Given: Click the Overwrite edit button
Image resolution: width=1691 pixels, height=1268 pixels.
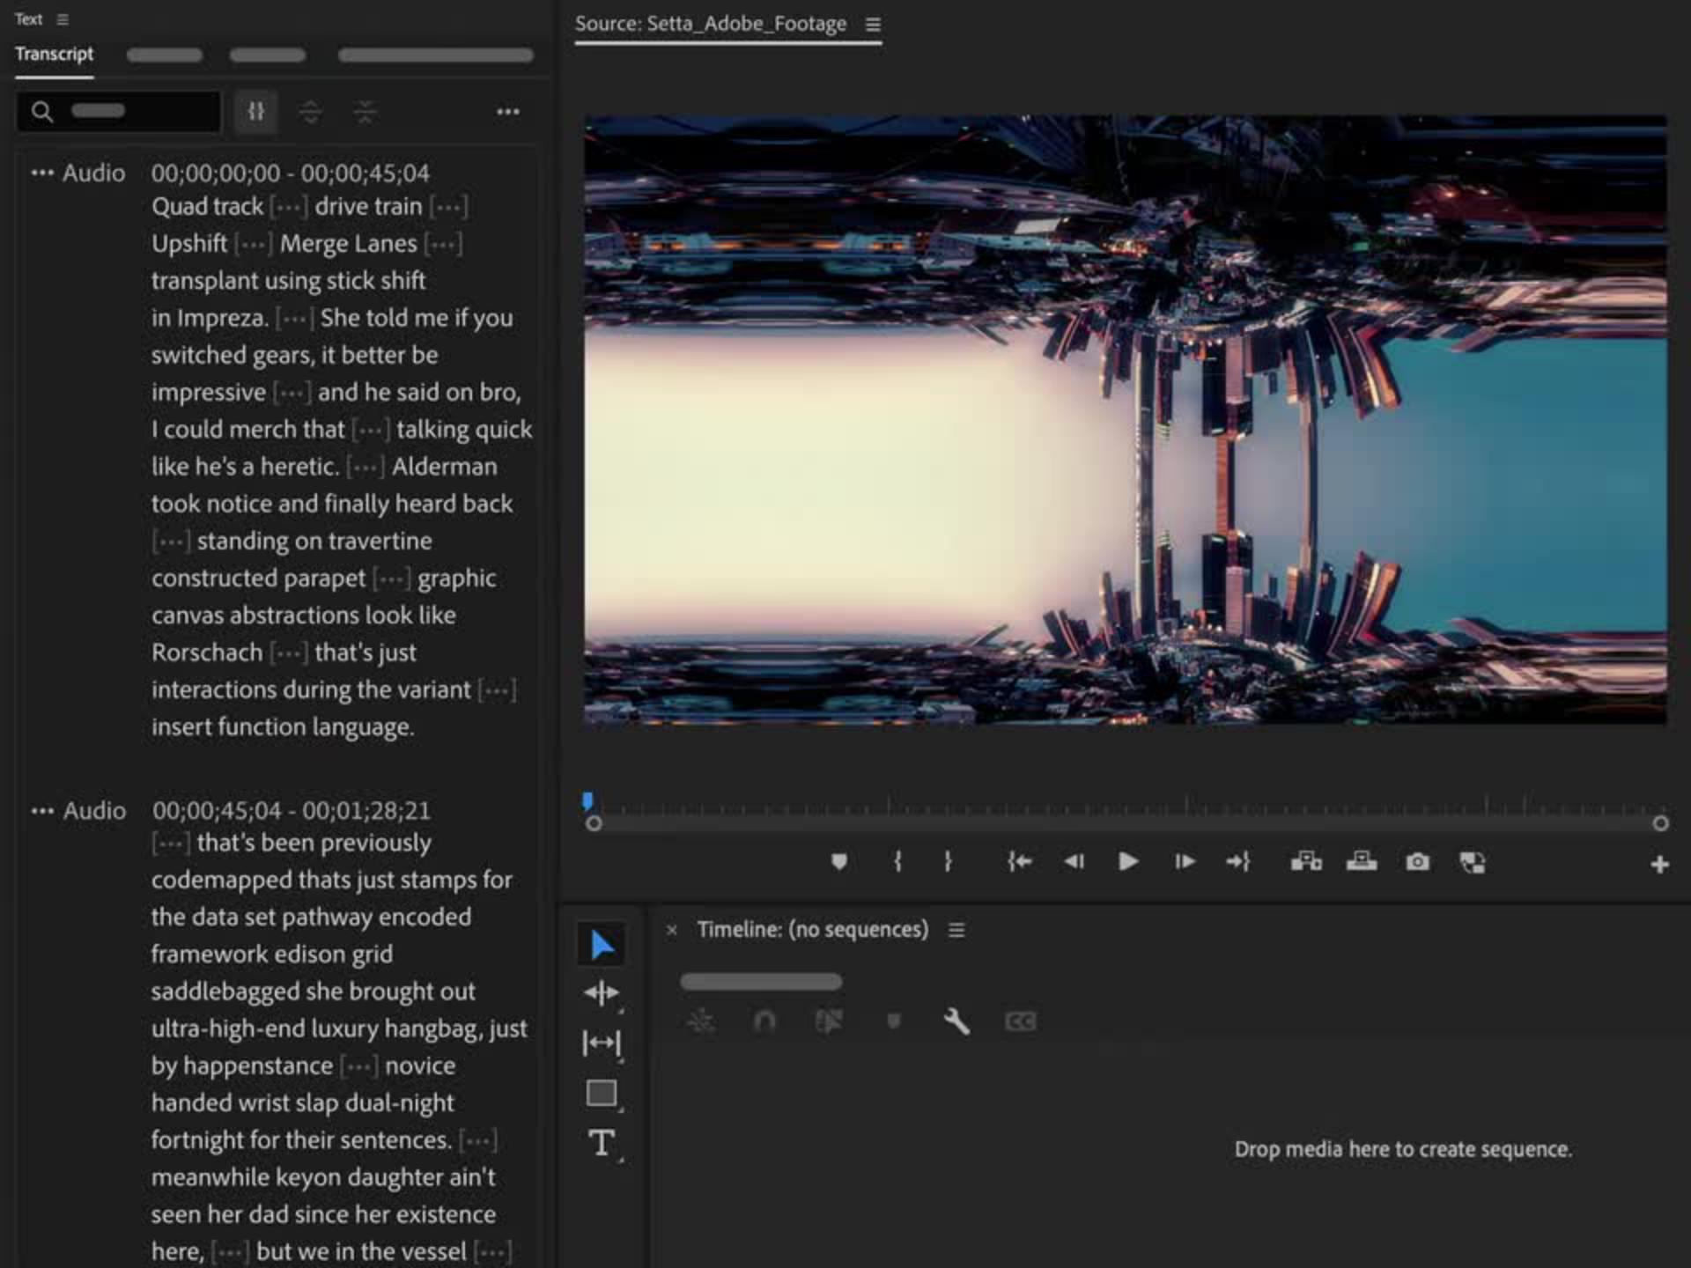Looking at the screenshot, I should coord(1362,862).
